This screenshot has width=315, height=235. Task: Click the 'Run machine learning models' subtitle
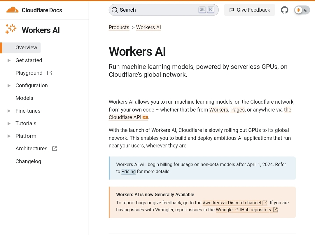coord(198,71)
